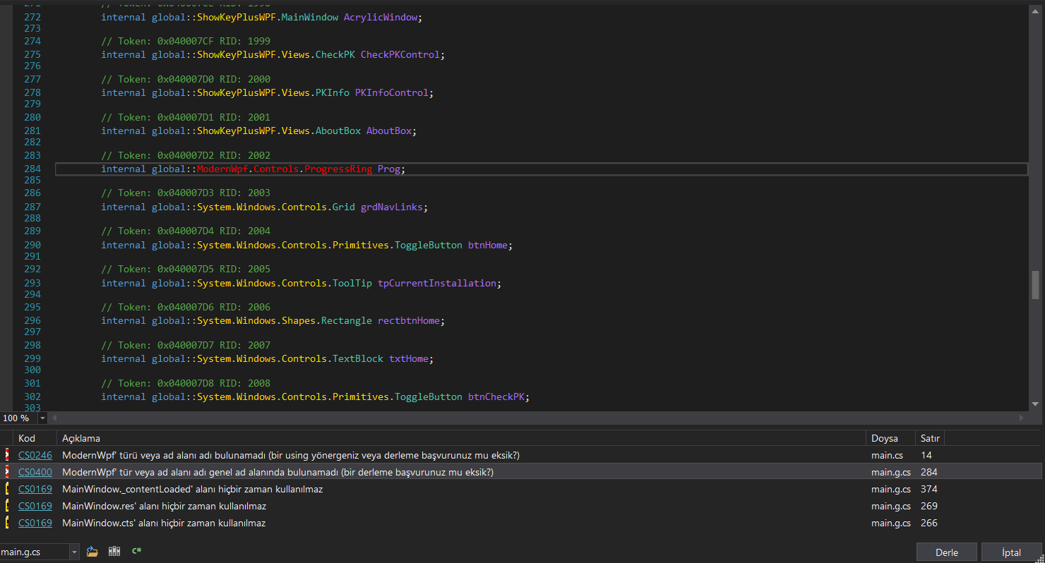Click the Satır value 374 in the errors list

tap(929, 489)
